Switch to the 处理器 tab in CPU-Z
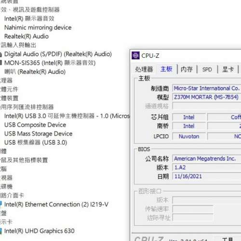241x241 pixels. pyautogui.click(x=144, y=69)
